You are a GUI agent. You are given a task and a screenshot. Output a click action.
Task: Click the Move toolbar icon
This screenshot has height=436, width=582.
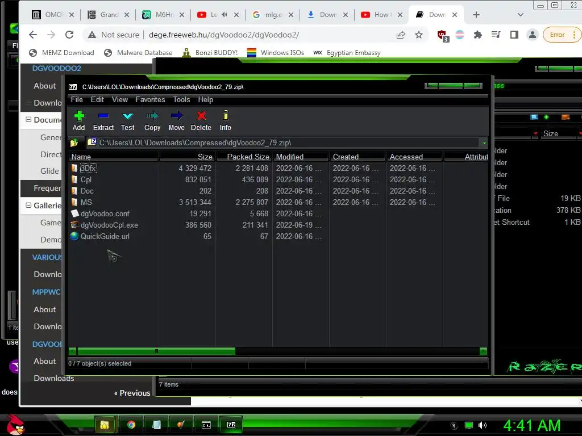tap(177, 120)
